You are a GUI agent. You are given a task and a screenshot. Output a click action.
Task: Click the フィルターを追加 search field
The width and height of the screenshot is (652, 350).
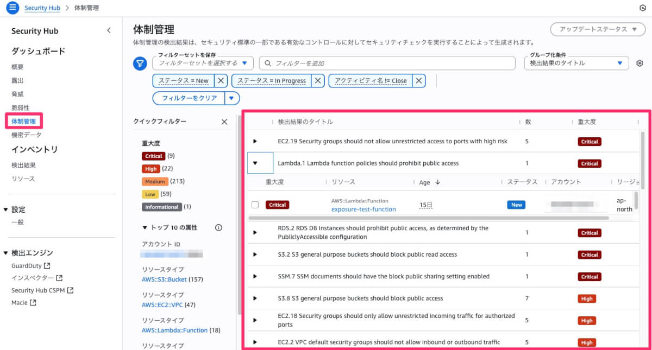tap(387, 63)
